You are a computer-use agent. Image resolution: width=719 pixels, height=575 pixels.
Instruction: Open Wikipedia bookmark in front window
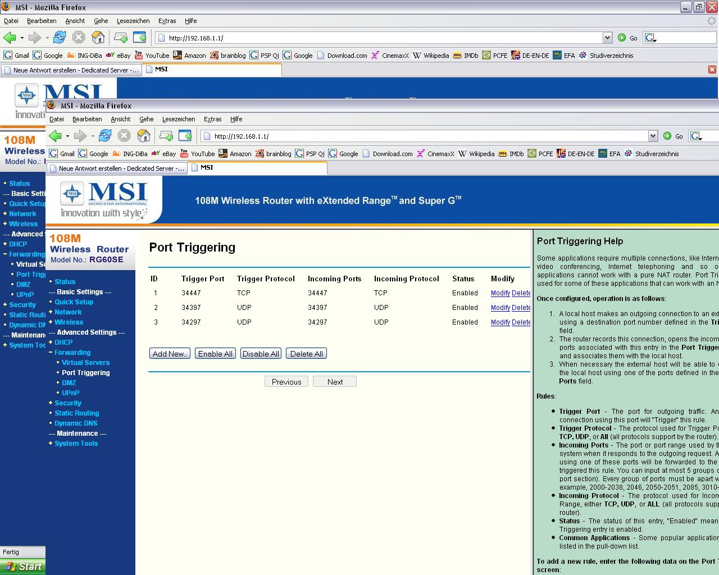tap(476, 153)
